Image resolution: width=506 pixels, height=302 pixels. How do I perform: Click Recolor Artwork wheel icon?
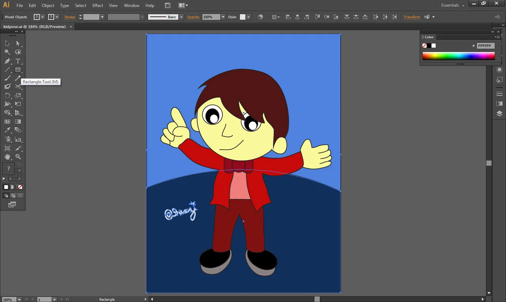pos(260,17)
